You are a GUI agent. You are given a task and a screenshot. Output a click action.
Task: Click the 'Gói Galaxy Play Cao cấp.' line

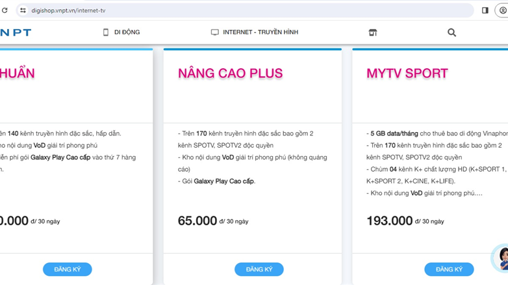coord(216,181)
